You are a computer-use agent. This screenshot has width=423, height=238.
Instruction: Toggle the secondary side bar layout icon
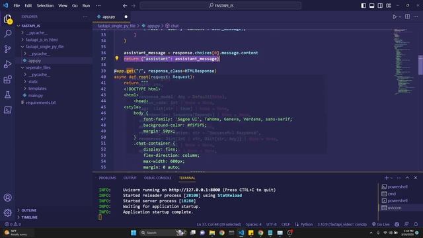(380, 5)
